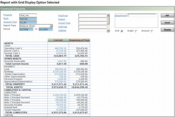Click the PDF export button
The width and height of the screenshot is (175, 117).
167,16
